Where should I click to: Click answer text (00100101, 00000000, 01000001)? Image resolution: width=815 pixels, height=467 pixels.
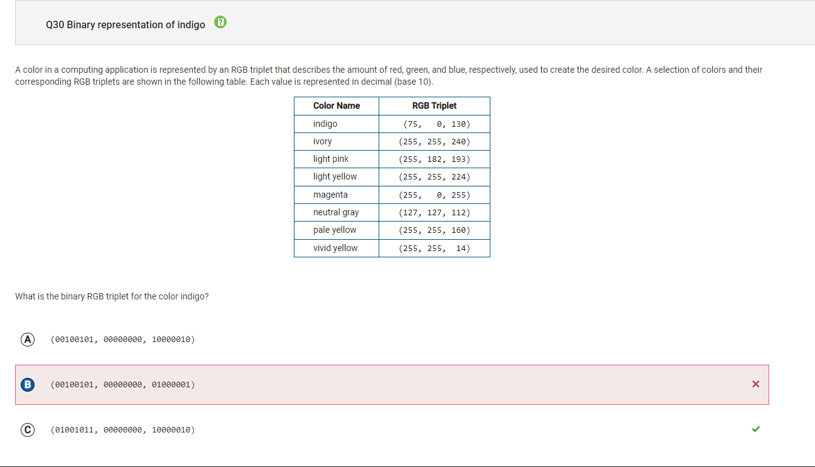(122, 384)
